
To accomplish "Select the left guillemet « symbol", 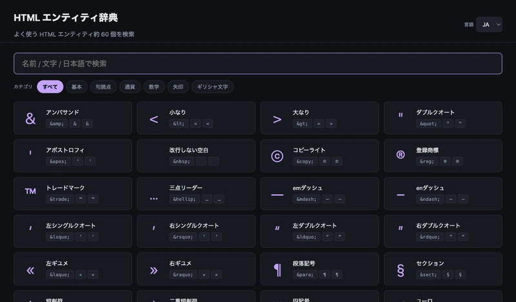I will pyautogui.click(x=30, y=270).
